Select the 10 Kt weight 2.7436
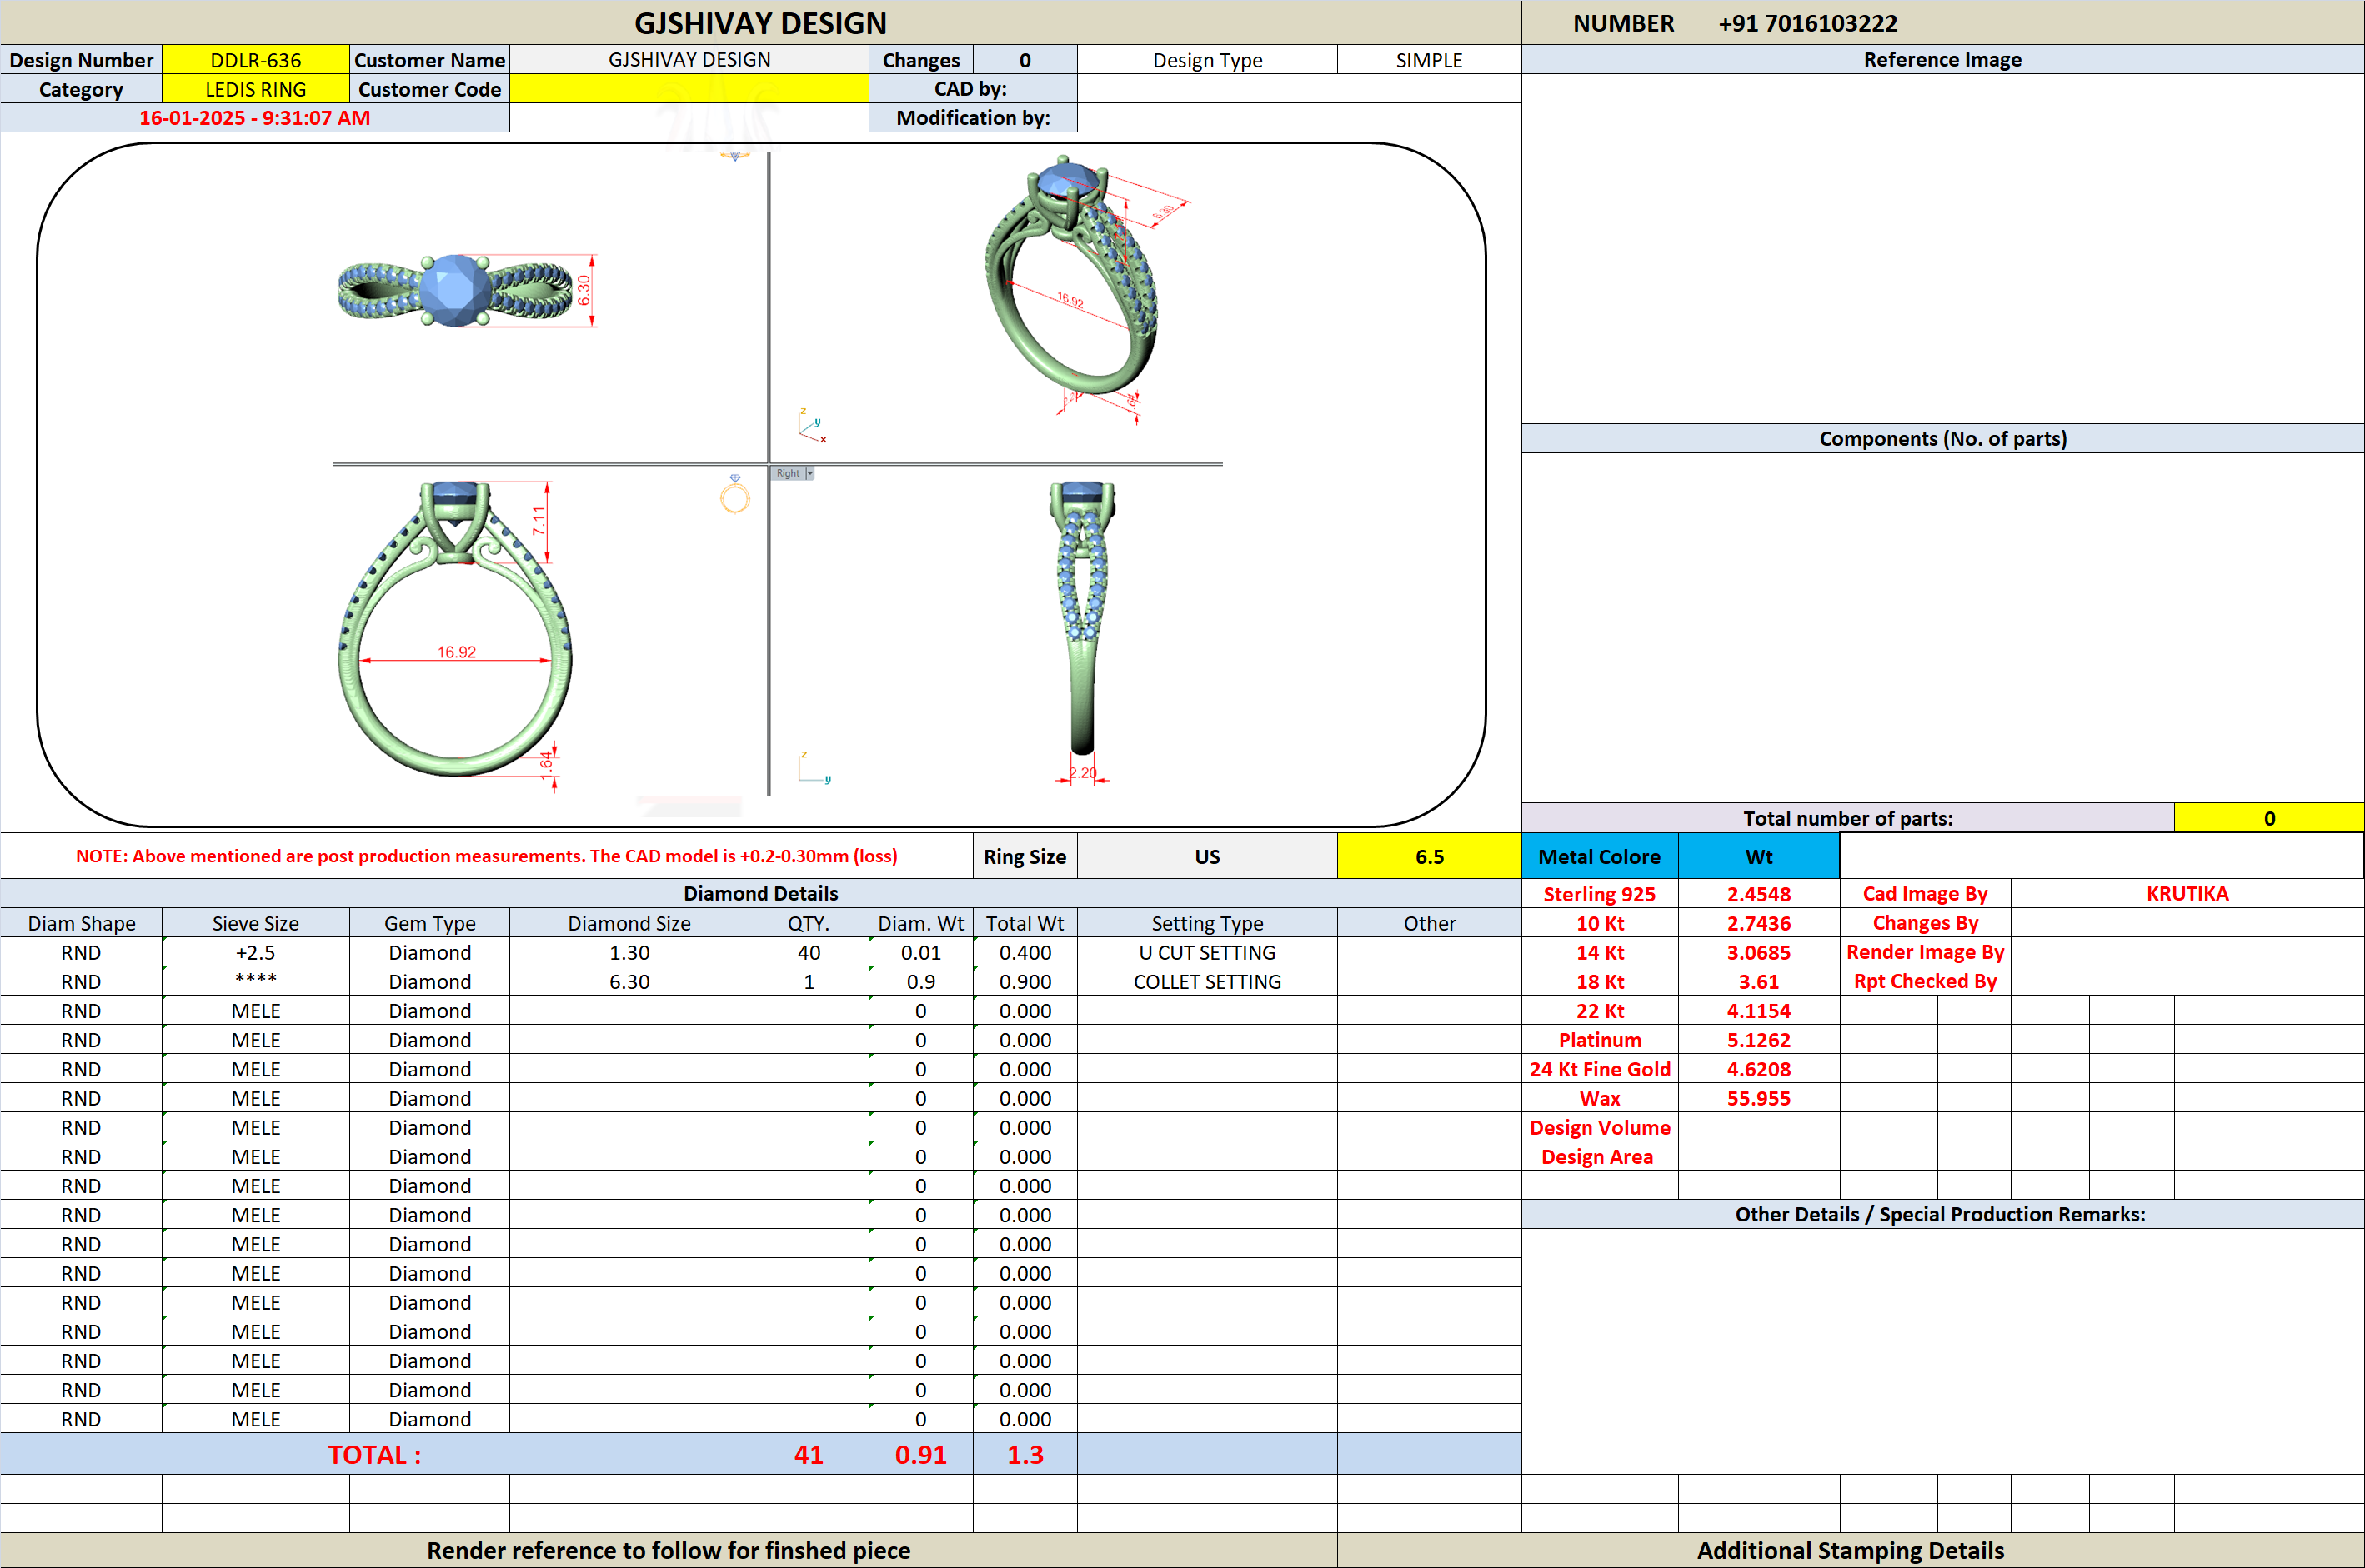The width and height of the screenshot is (2365, 1568). pyautogui.click(x=1758, y=923)
